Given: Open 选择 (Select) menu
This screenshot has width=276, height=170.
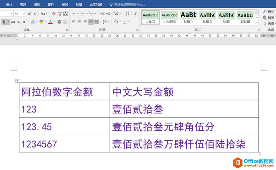Looking at the screenshot, I should [x=269, y=24].
